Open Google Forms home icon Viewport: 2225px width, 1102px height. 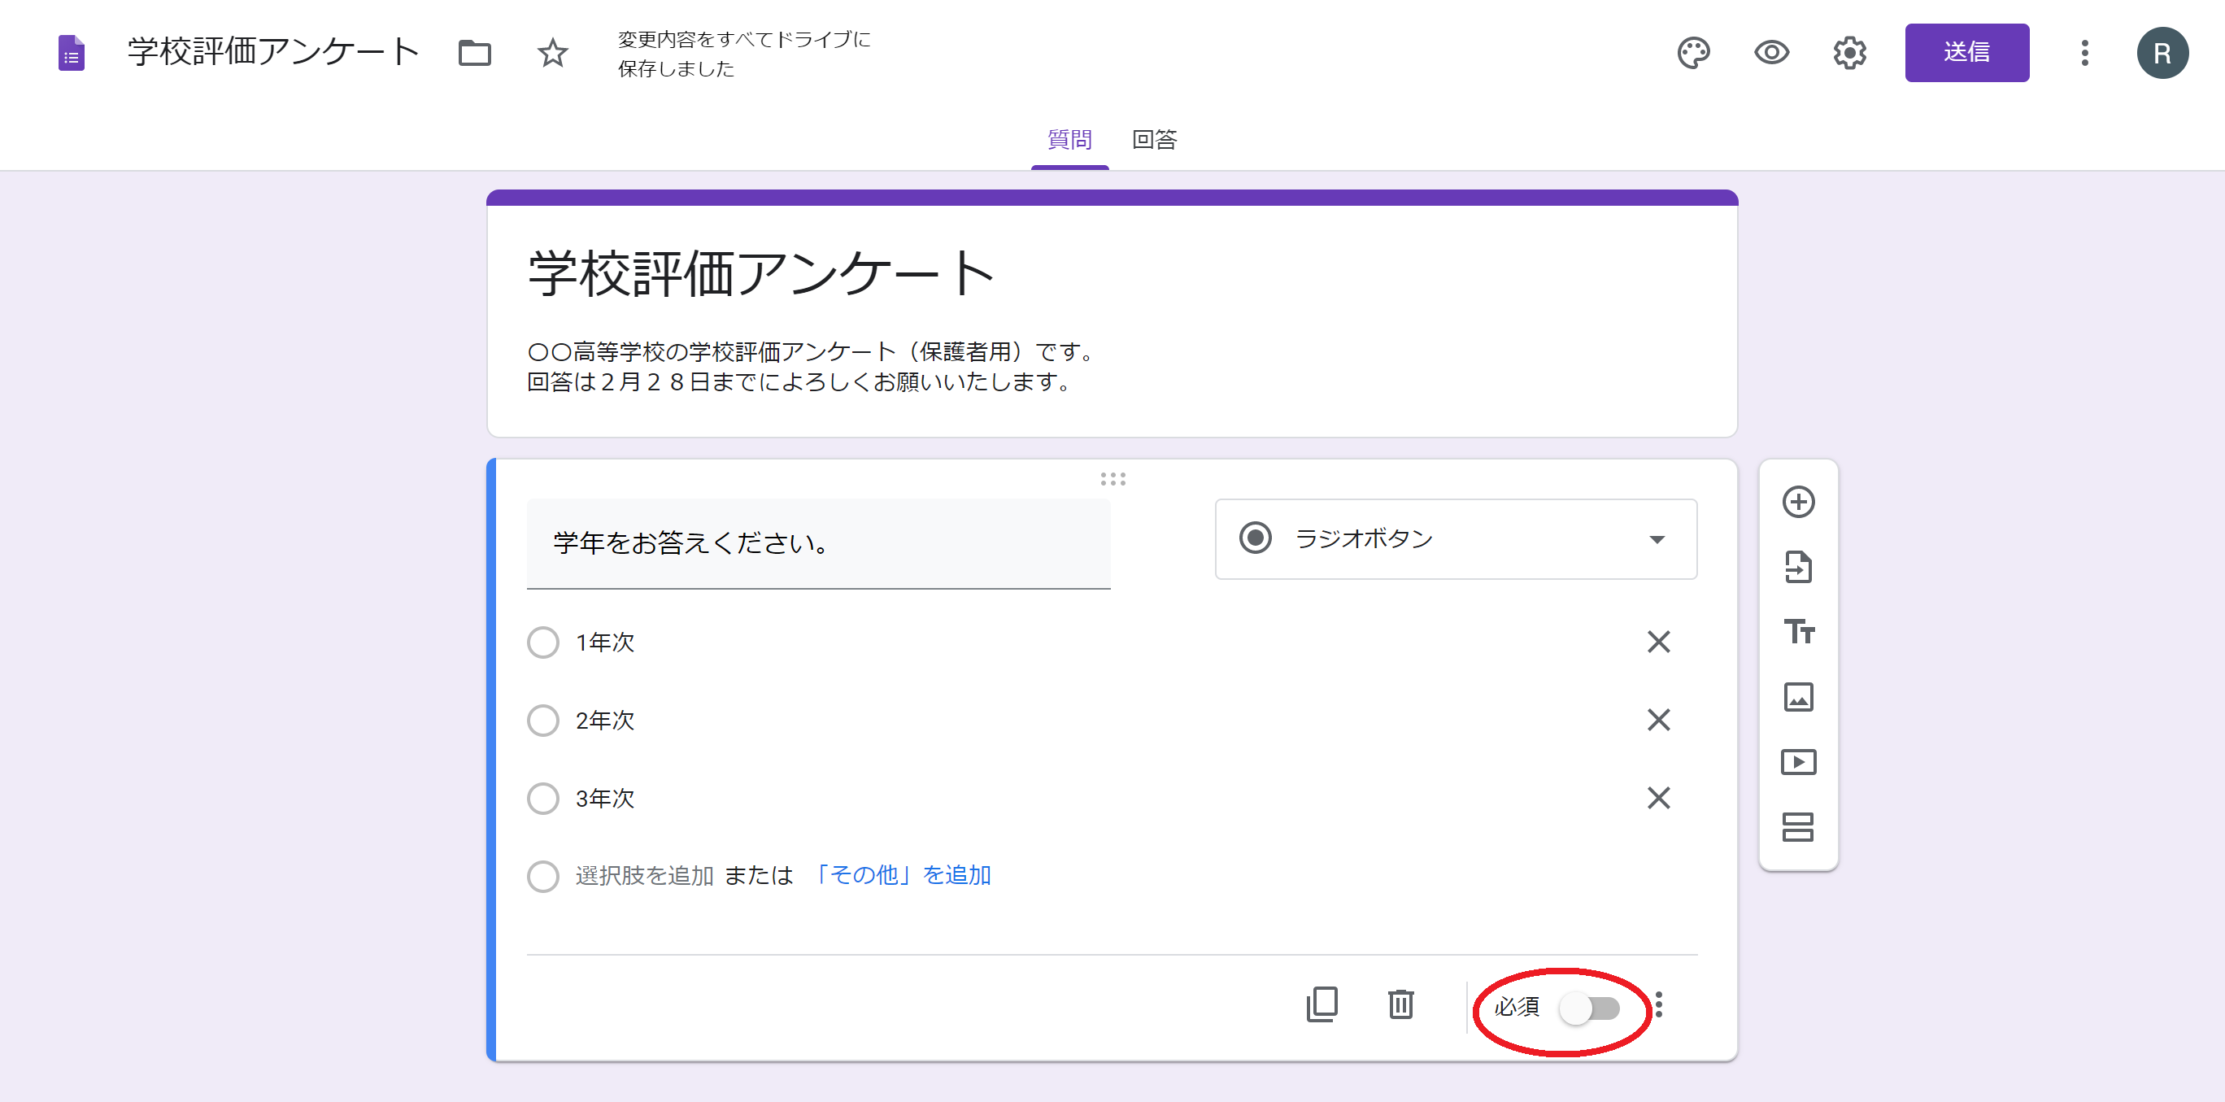[x=71, y=53]
